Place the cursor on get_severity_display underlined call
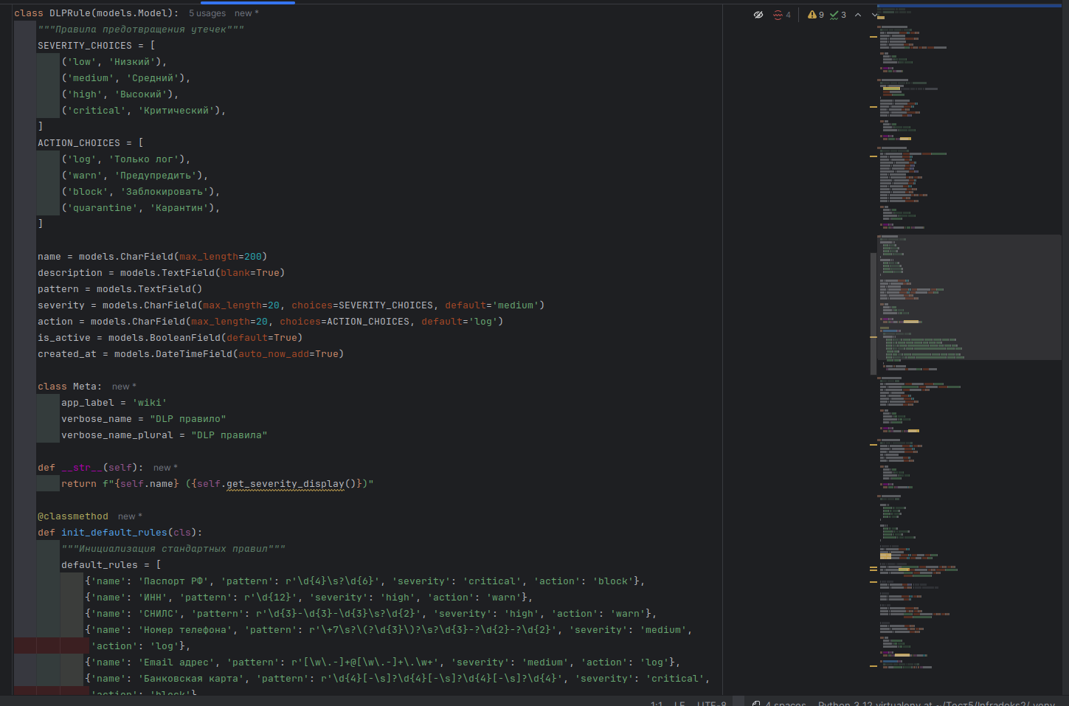 (x=286, y=484)
